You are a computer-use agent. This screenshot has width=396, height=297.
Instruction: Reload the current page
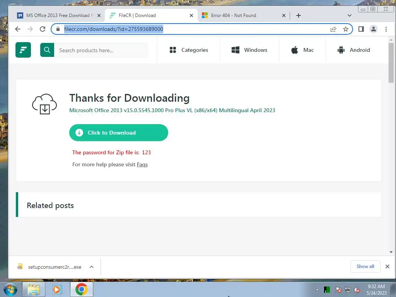43,29
